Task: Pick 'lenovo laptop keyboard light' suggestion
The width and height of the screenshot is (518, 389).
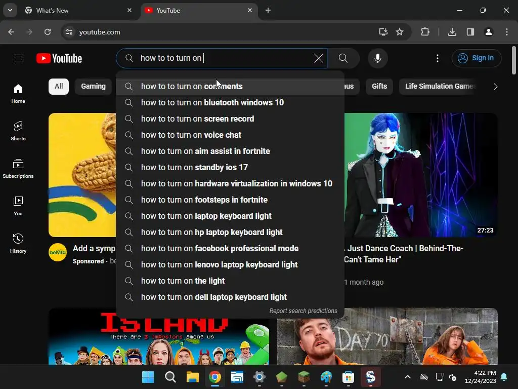Action: coord(230,264)
